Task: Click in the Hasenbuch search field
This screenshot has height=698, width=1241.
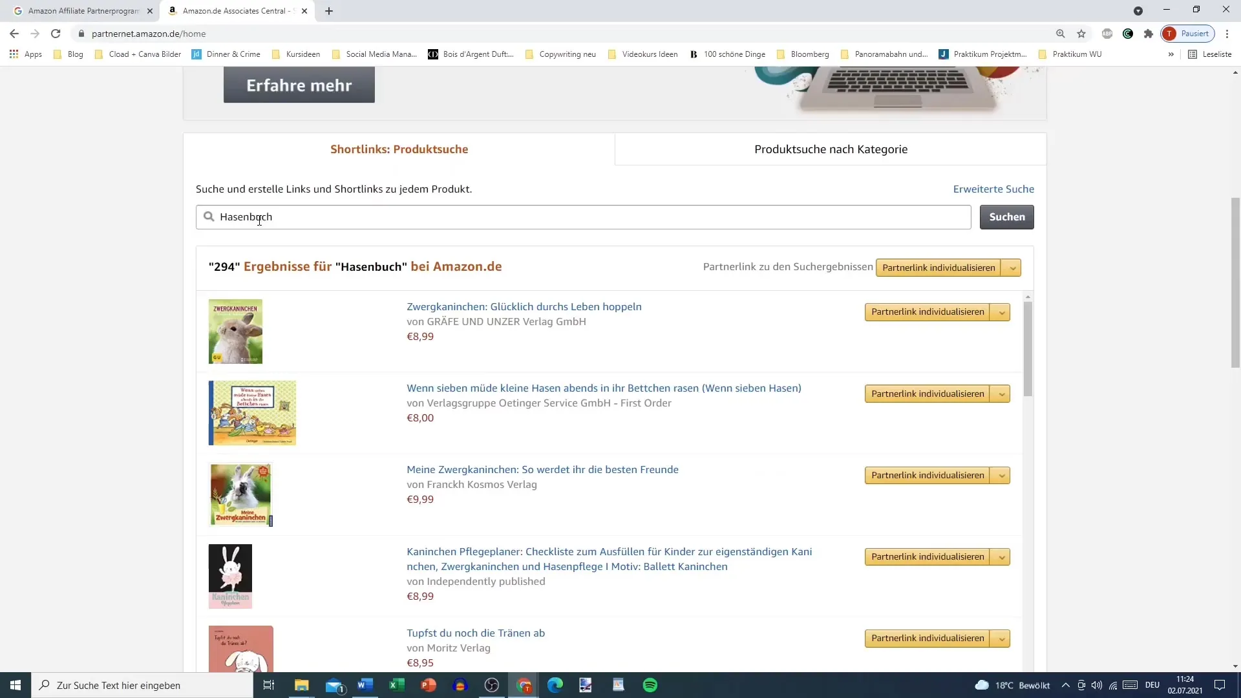Action: tap(583, 217)
